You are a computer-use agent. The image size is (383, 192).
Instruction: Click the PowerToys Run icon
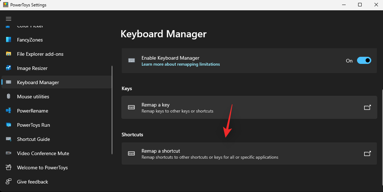pos(9,125)
